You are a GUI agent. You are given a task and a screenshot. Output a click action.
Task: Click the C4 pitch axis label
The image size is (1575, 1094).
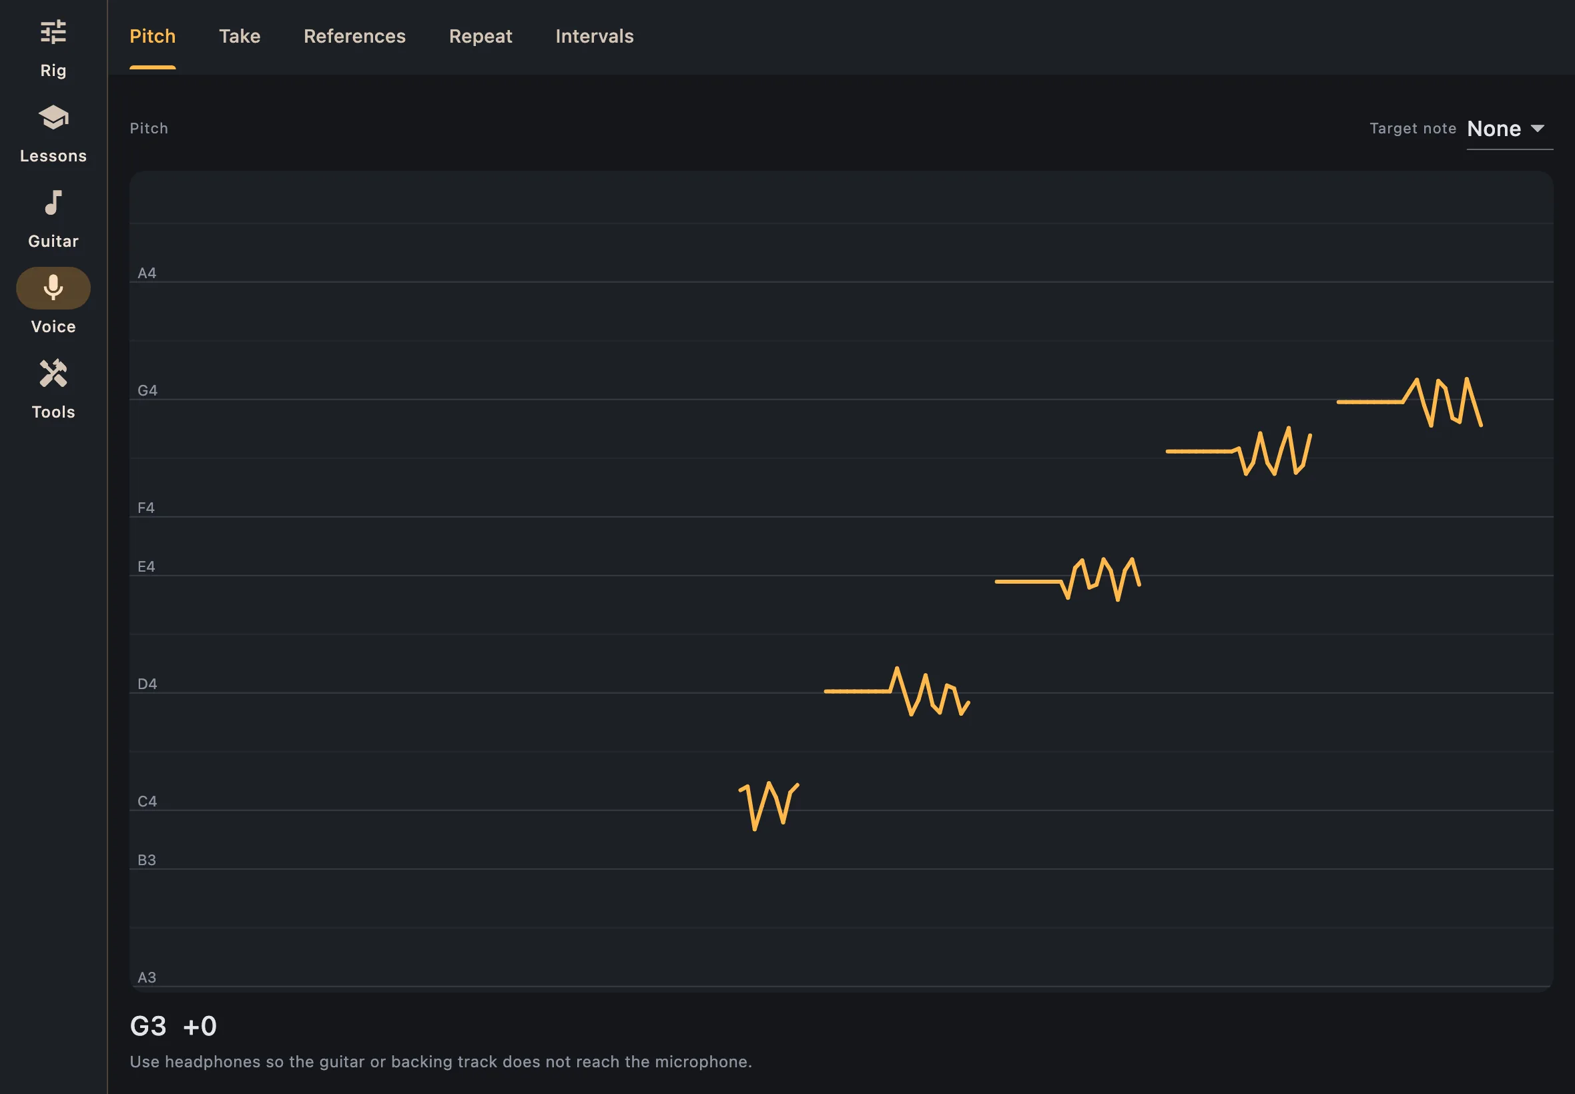point(147,801)
